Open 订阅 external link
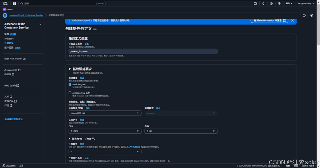This screenshot has width=320, height=168. (x=9, y=106)
